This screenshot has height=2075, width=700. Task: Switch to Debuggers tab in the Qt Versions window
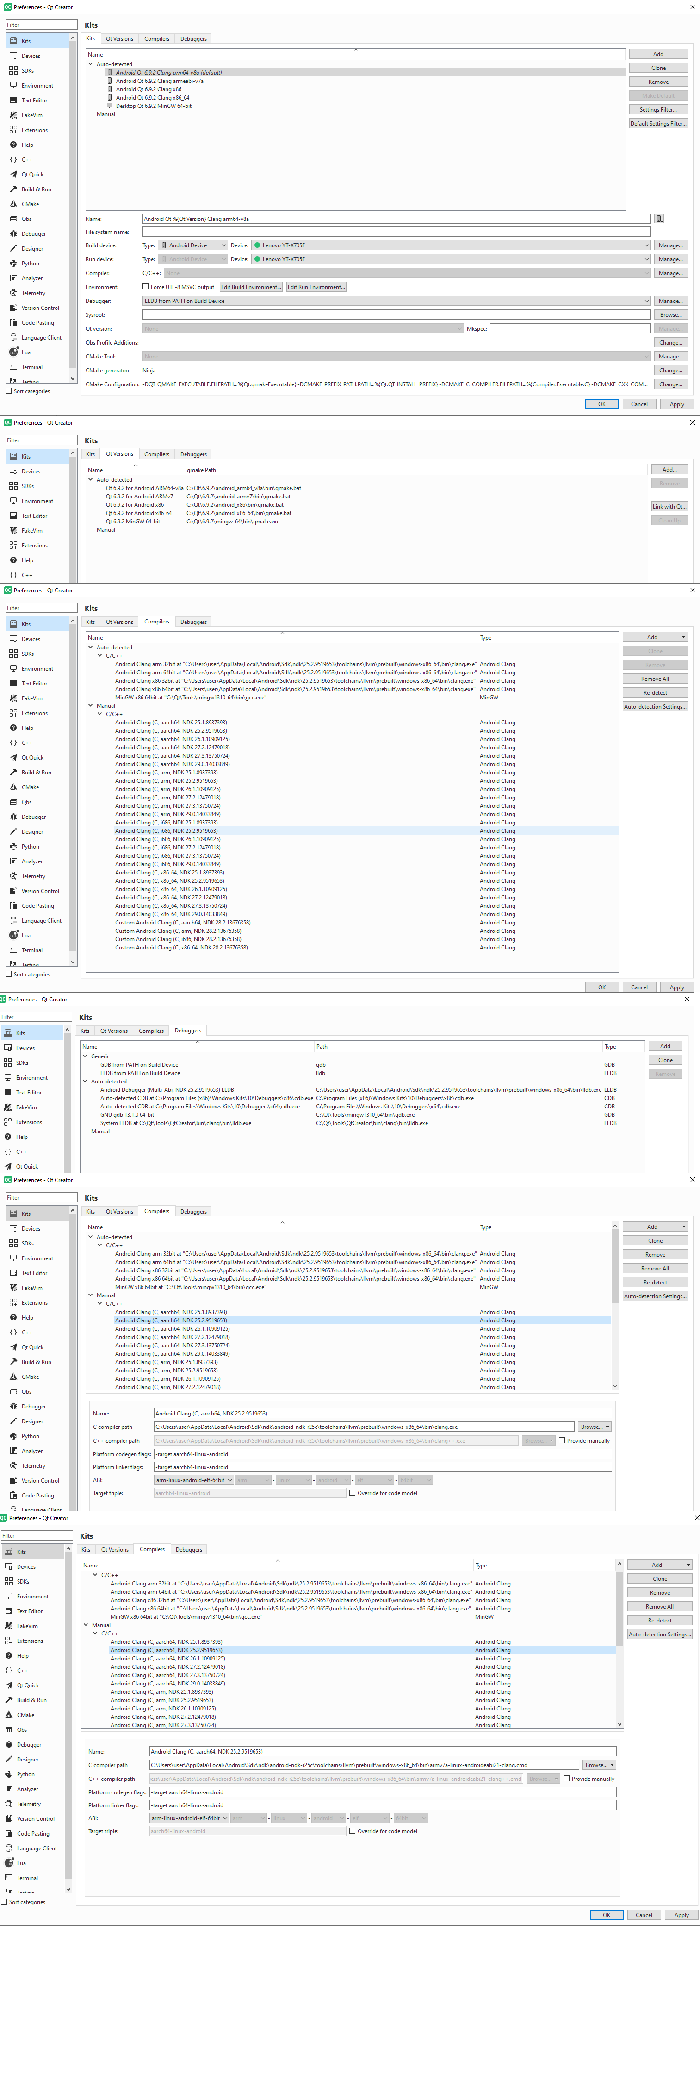(193, 454)
